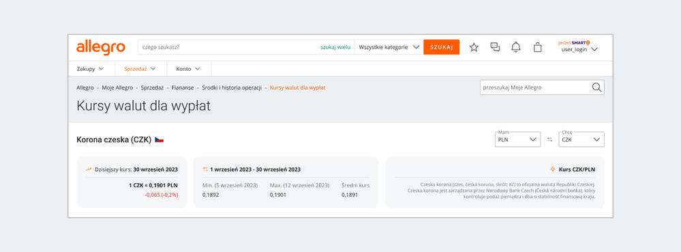Screen dimensions: 681x252
Task: Click Korona czeska (CZK) heading
Action: click(x=114, y=140)
